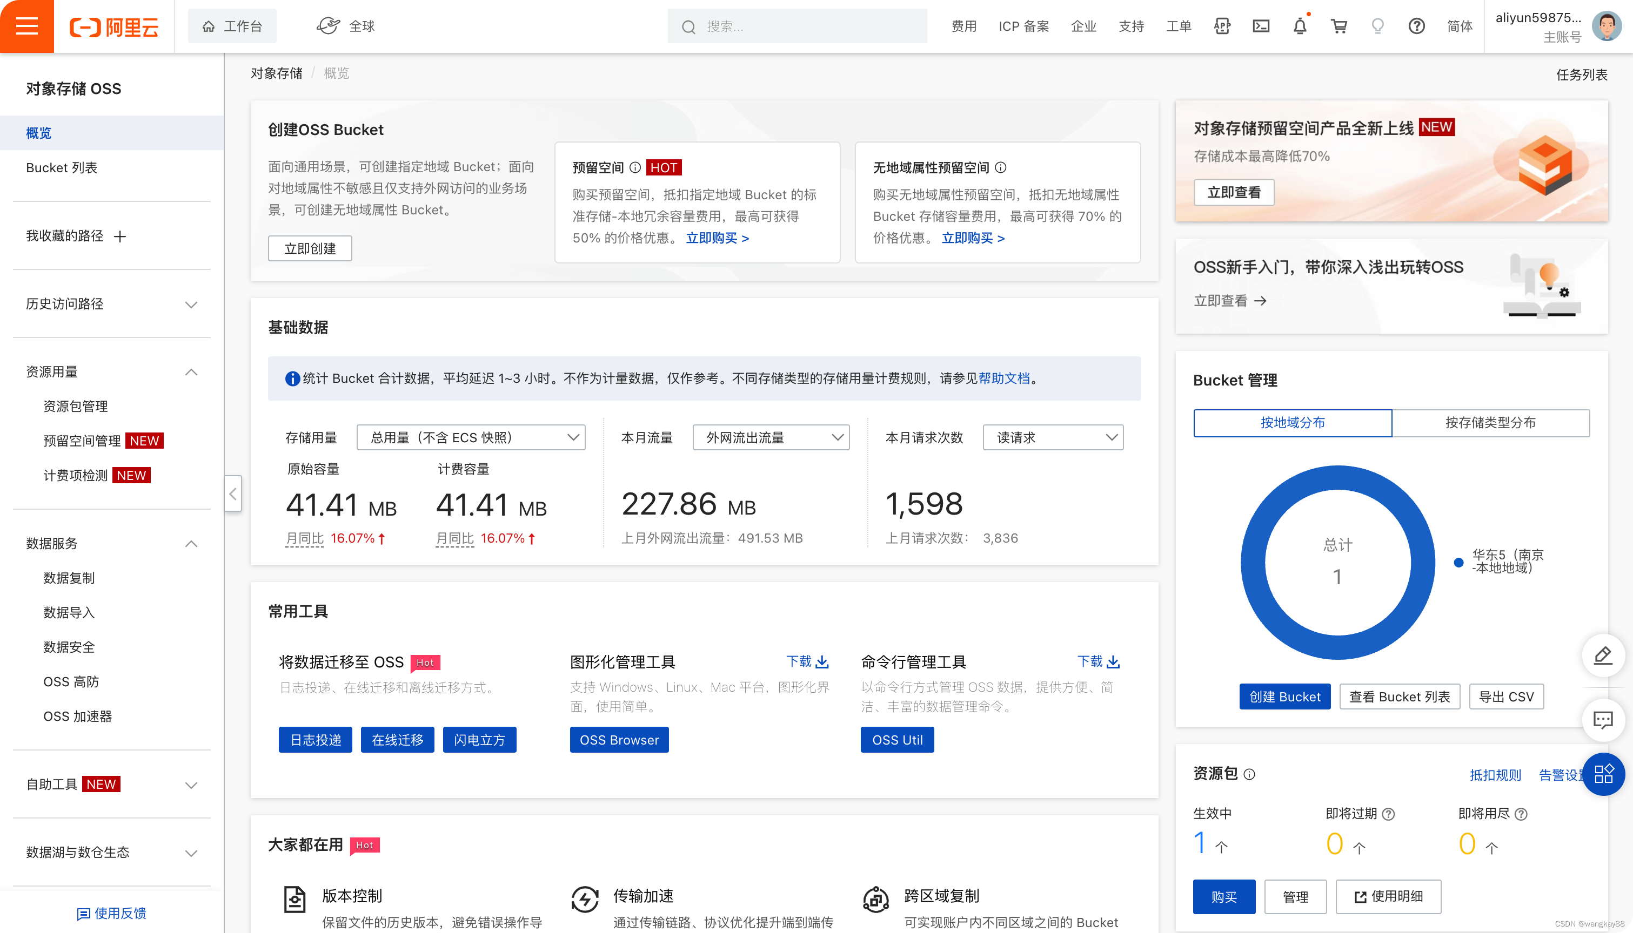
Task: Click info icon next to 资源包
Action: pyautogui.click(x=1249, y=774)
